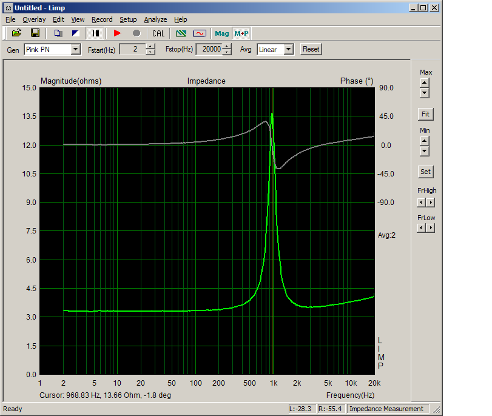Open the green generator setup icon
The width and height of the screenshot is (492, 416).
click(181, 33)
